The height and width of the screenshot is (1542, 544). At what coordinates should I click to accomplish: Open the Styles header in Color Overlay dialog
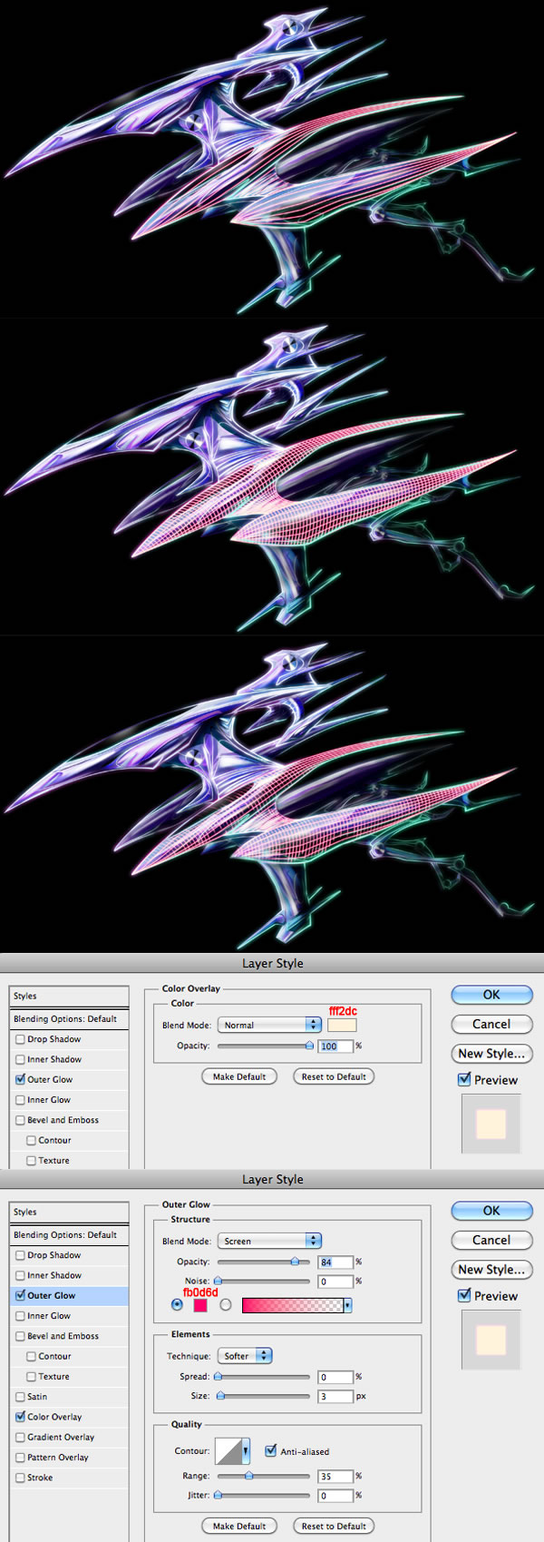tap(69, 996)
